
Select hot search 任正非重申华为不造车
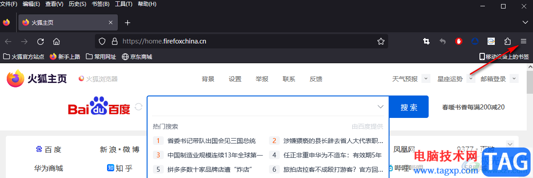333,155
